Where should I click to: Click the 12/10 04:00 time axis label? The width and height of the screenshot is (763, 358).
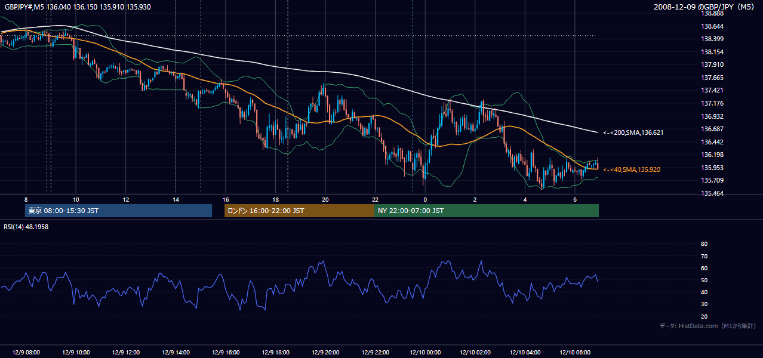pos(525,353)
